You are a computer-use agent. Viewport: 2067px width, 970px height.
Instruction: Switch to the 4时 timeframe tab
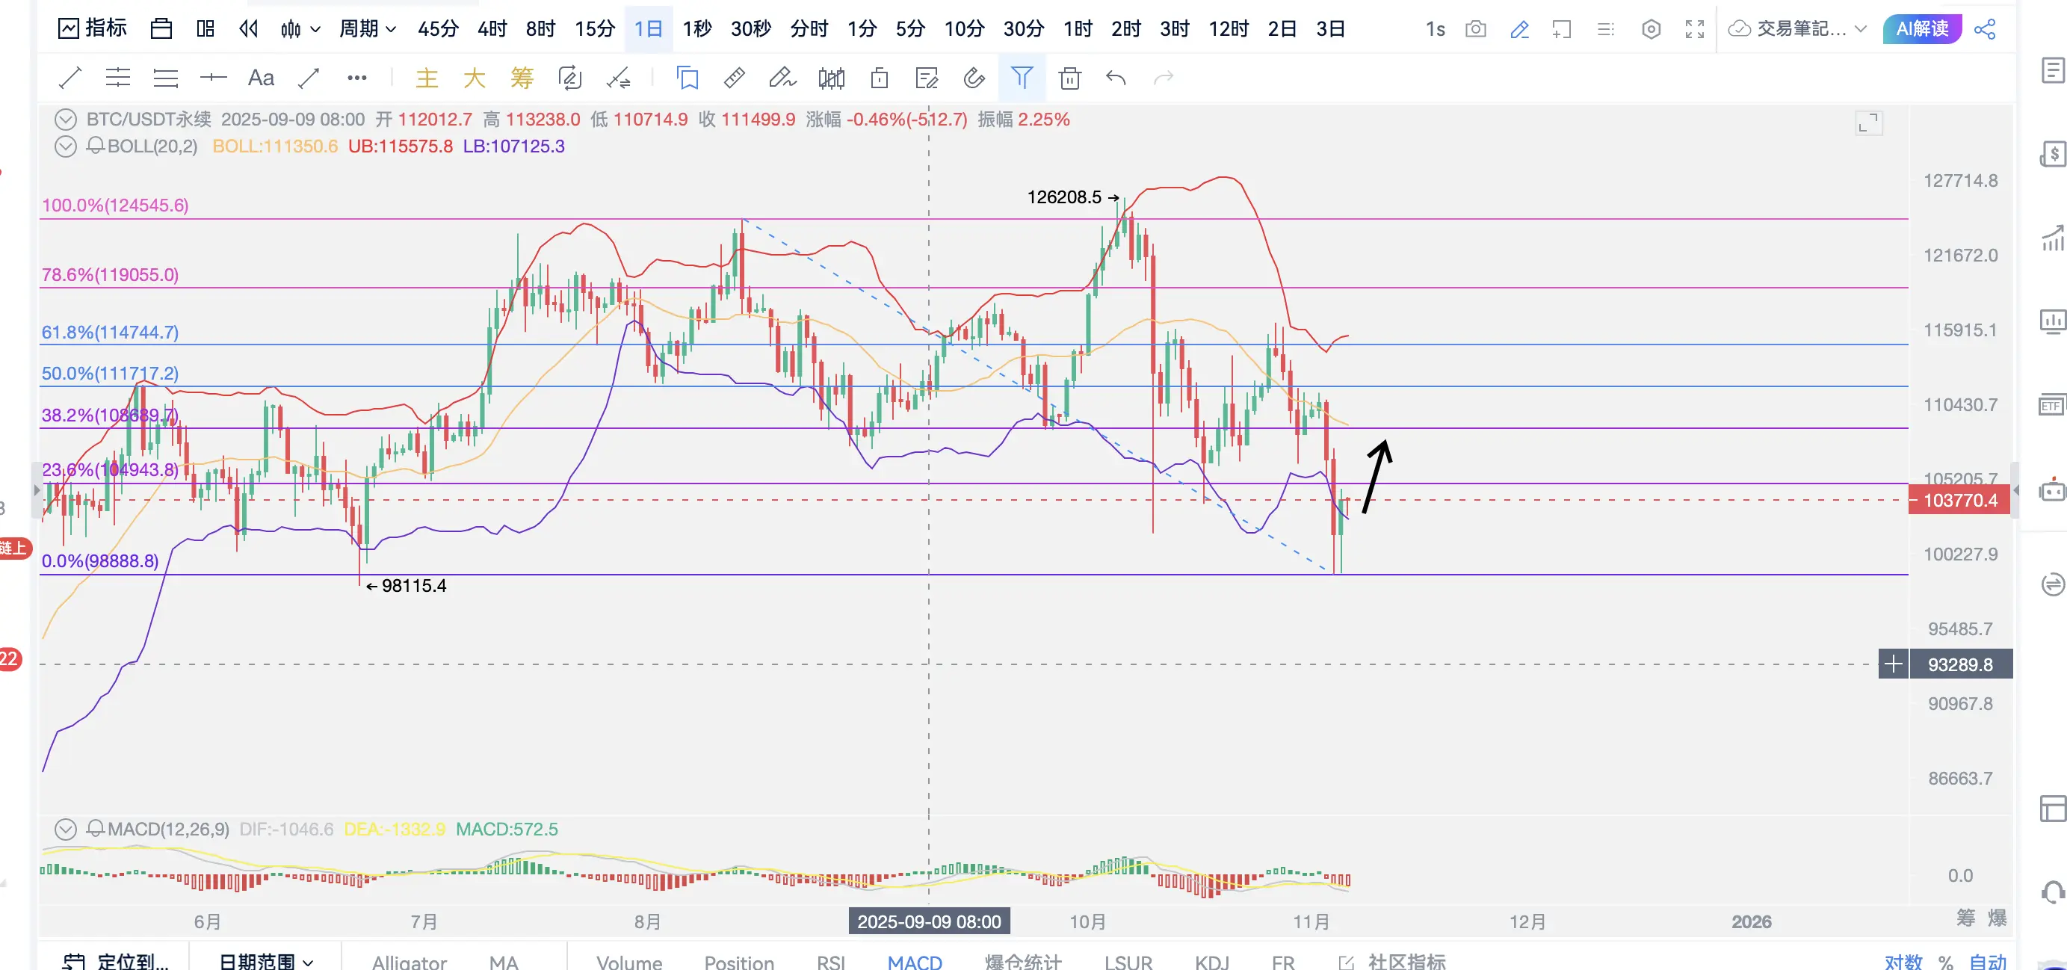(492, 30)
